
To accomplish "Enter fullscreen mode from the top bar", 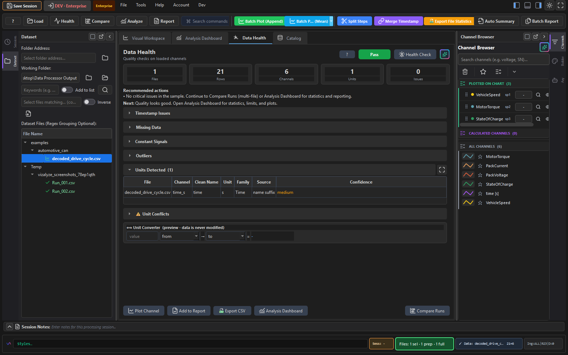I will pos(561,5).
